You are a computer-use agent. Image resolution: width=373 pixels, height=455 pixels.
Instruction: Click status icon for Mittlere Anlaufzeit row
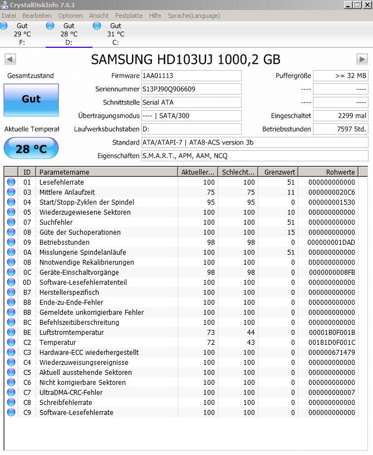pos(11,192)
